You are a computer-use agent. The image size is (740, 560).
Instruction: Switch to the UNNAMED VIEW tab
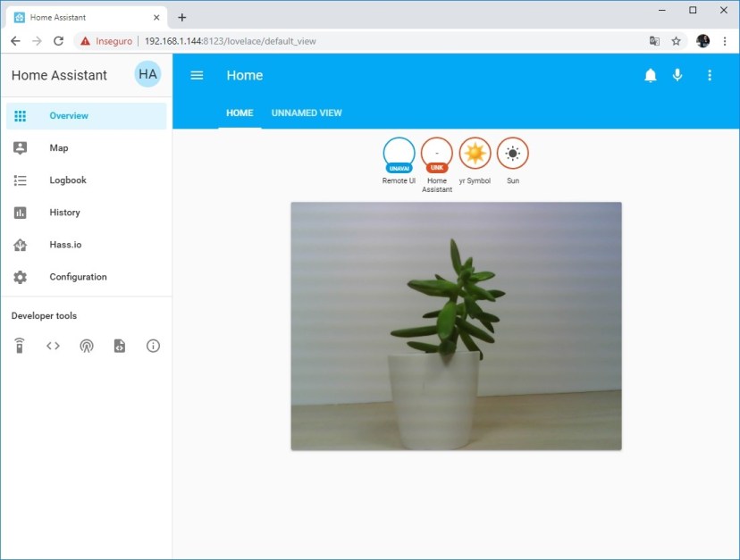tap(307, 113)
